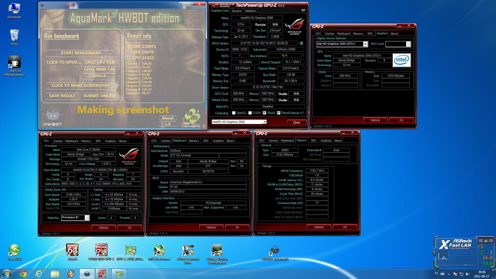Open ASRock Timing Configurator shortcut

217,254
